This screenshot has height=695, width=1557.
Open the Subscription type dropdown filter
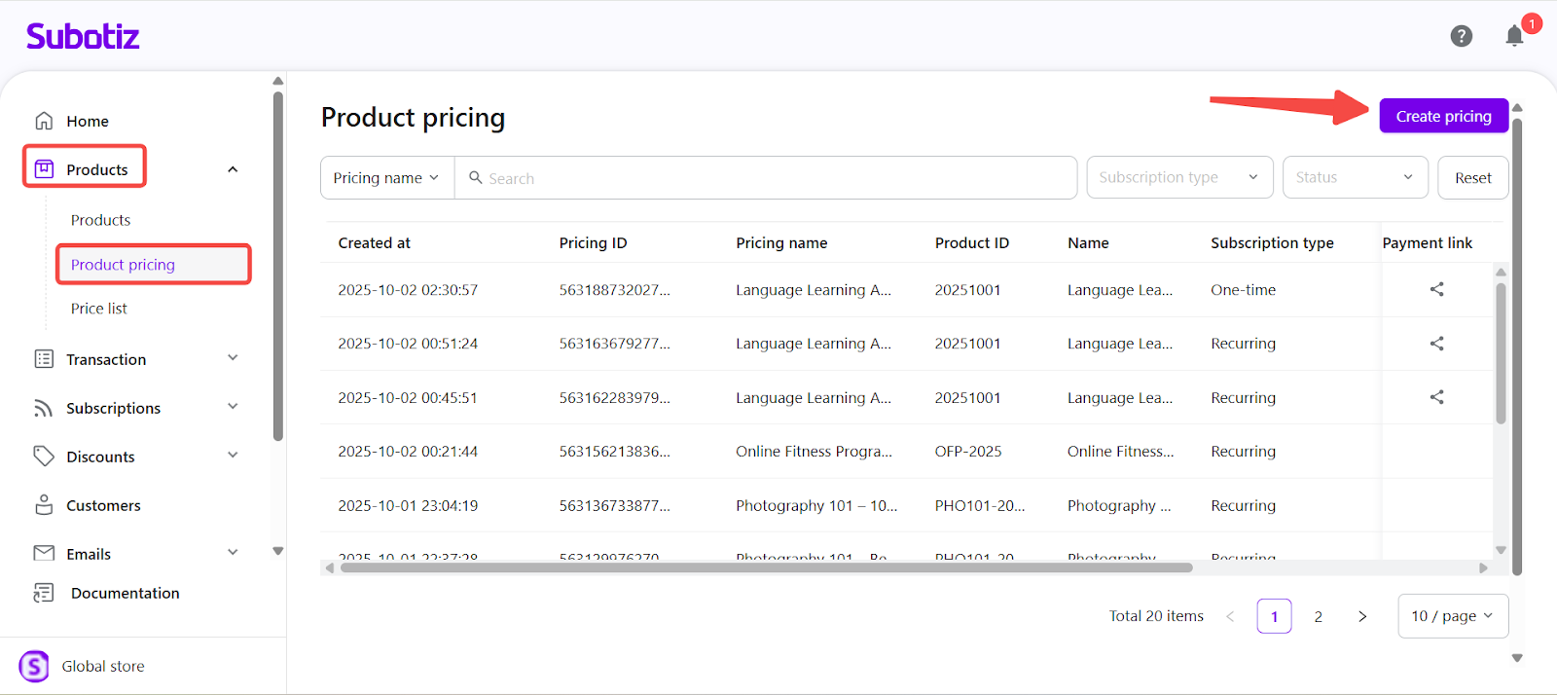(x=1178, y=177)
